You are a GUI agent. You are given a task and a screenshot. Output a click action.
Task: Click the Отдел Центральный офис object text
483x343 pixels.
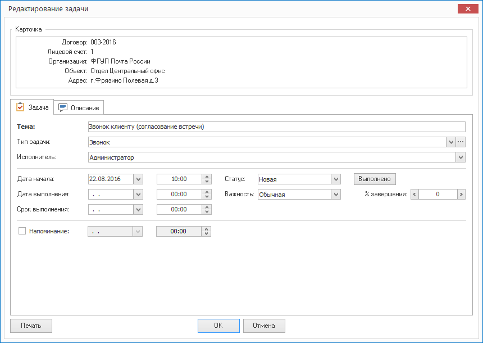click(127, 71)
